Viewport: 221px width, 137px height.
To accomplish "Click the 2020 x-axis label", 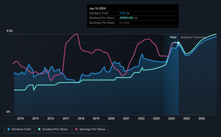I will tap(111, 118).
